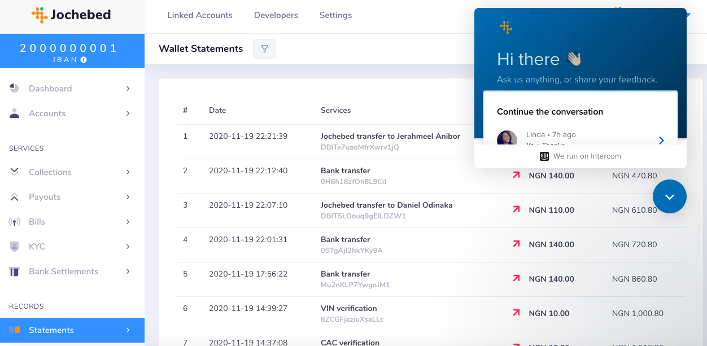Click 'Jochebed transfer to Jerahmeel Anibor' entry

(x=390, y=136)
